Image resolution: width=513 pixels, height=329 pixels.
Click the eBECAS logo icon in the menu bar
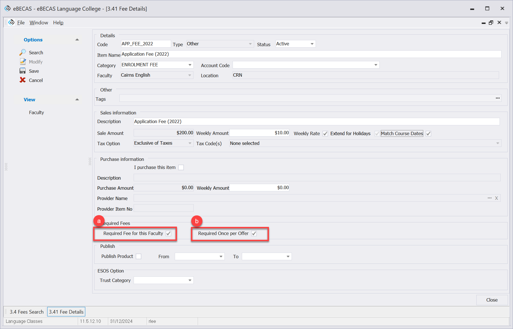coord(11,22)
